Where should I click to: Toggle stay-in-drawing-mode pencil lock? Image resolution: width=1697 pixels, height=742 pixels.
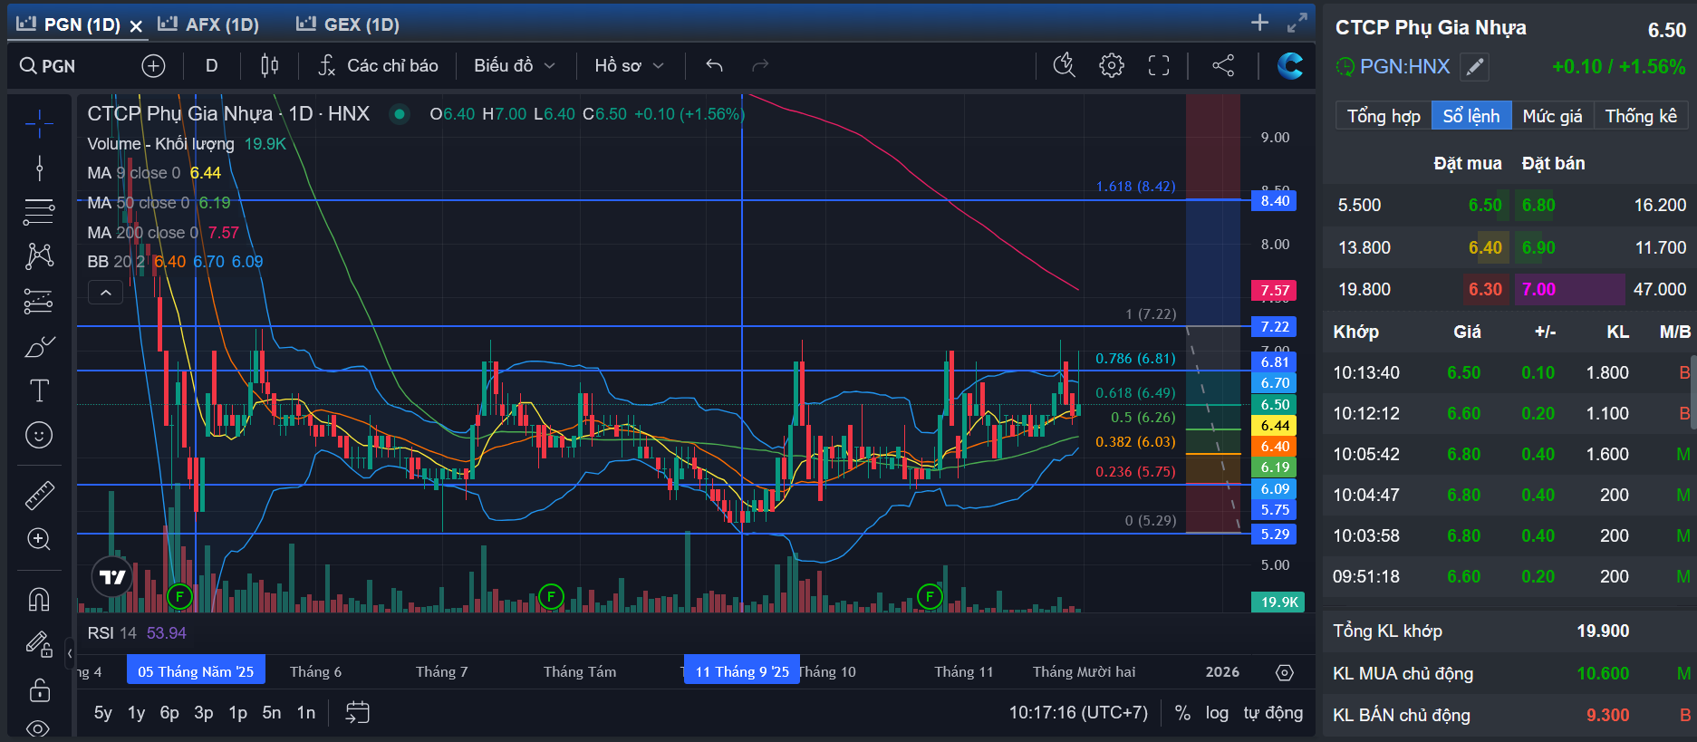(x=39, y=644)
